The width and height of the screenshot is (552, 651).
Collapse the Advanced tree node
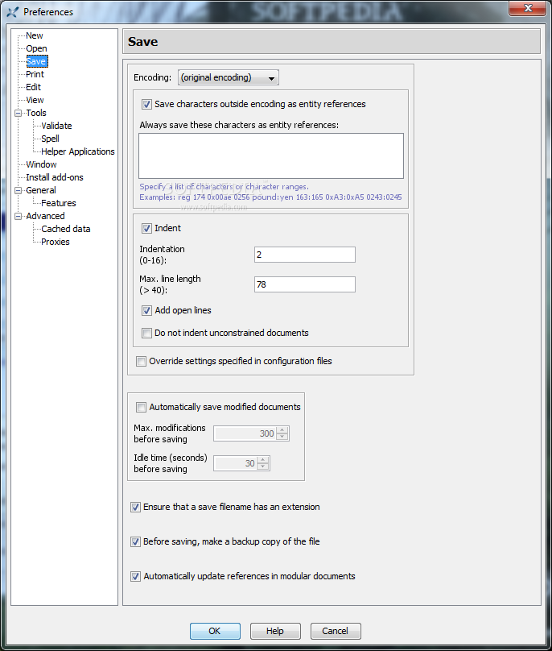tap(18, 216)
